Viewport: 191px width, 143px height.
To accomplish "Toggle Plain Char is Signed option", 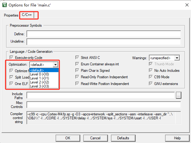I will click(x=78, y=71).
